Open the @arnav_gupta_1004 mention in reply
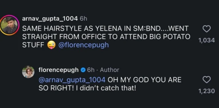This screenshot has width=219, height=108. (x=72, y=80)
